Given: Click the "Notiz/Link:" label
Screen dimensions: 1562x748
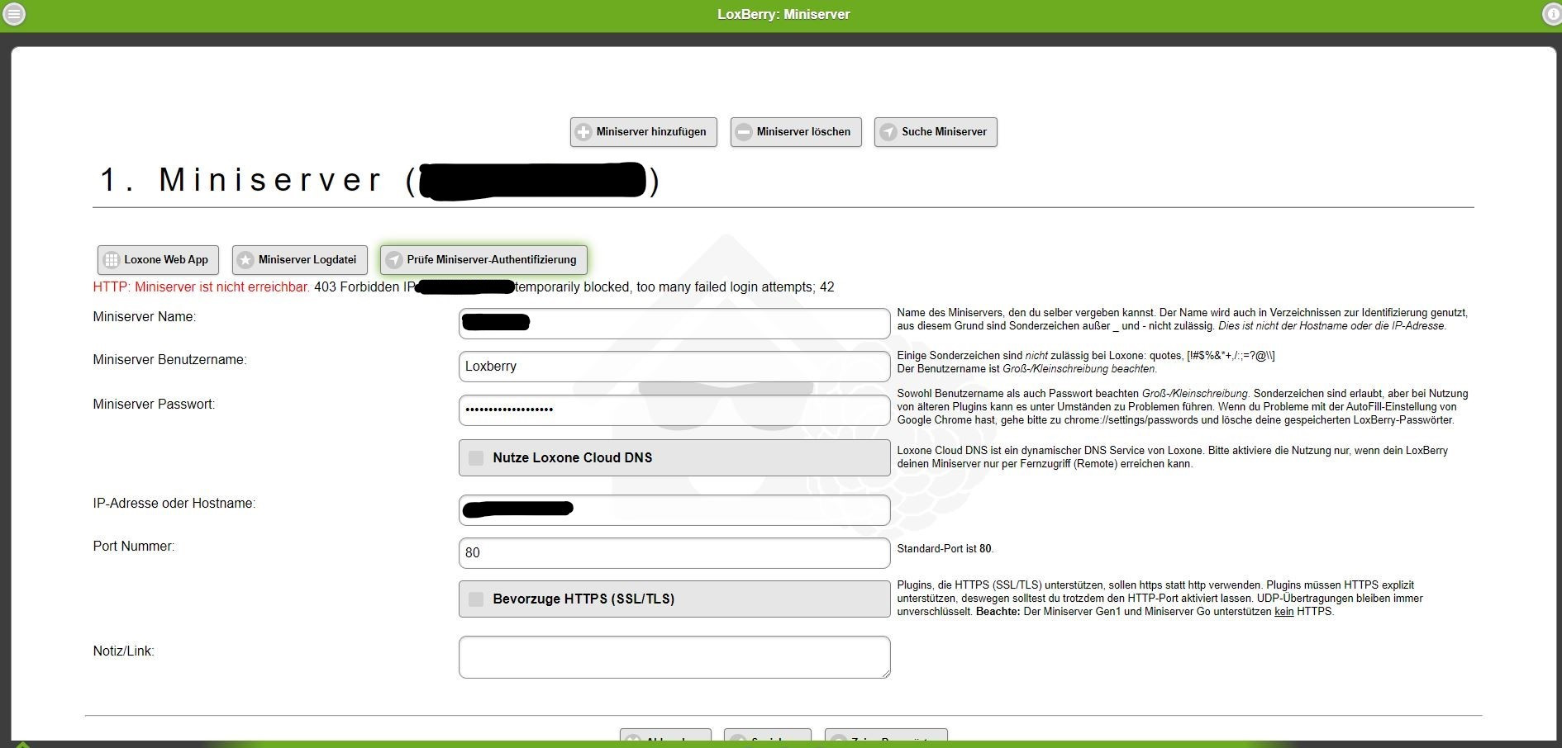Looking at the screenshot, I should point(124,651).
